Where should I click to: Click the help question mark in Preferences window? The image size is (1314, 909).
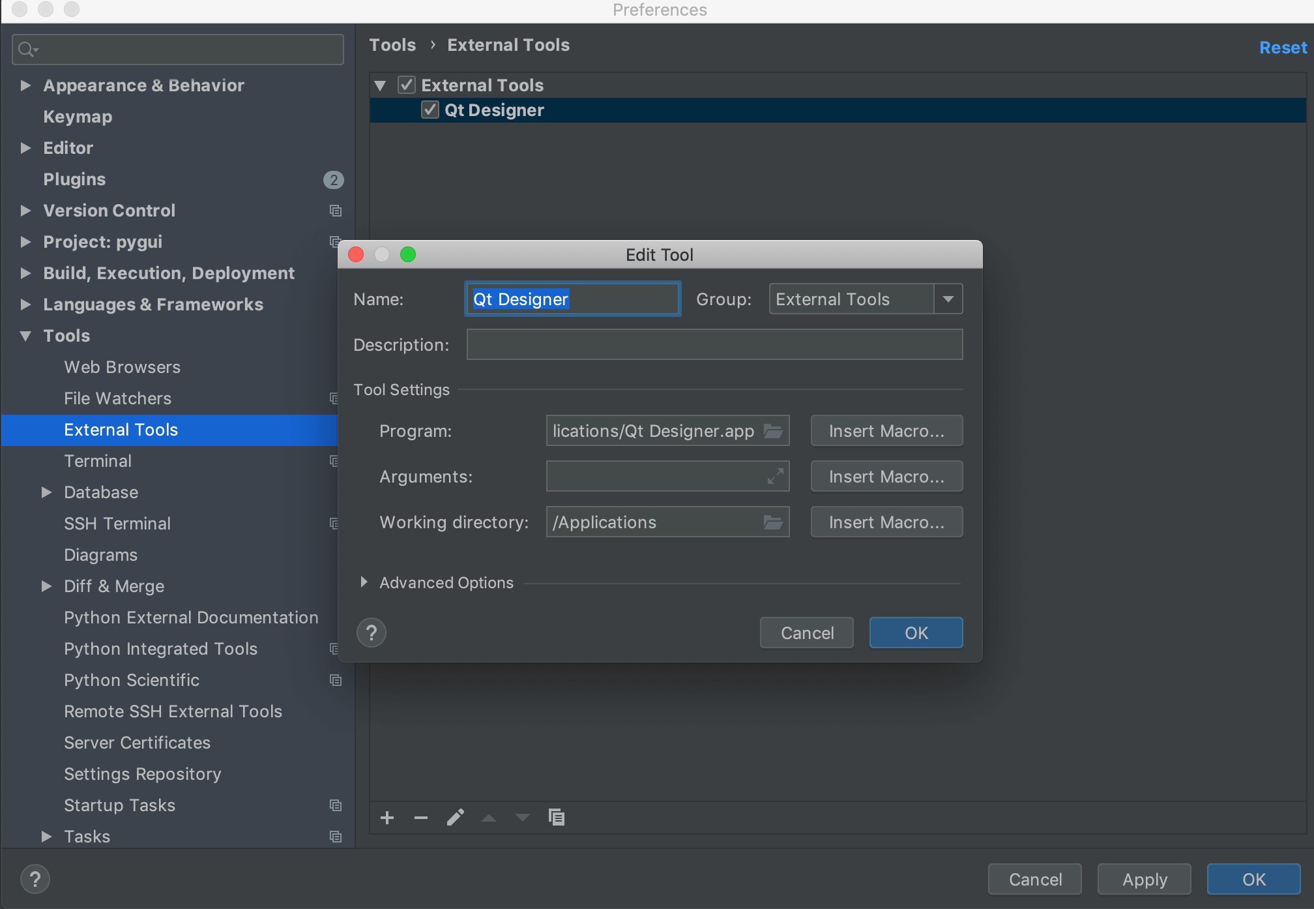pos(35,879)
